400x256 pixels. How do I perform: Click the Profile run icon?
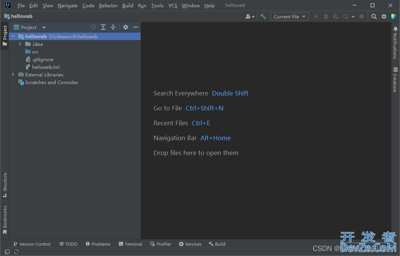click(346, 16)
